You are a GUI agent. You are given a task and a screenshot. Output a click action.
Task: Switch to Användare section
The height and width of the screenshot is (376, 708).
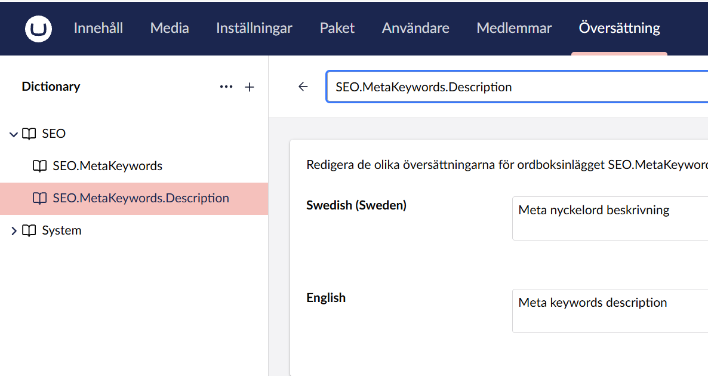pos(415,28)
